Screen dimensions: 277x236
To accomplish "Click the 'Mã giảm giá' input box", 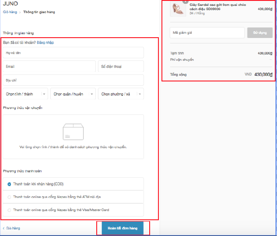I will pyautogui.click(x=207, y=33).
